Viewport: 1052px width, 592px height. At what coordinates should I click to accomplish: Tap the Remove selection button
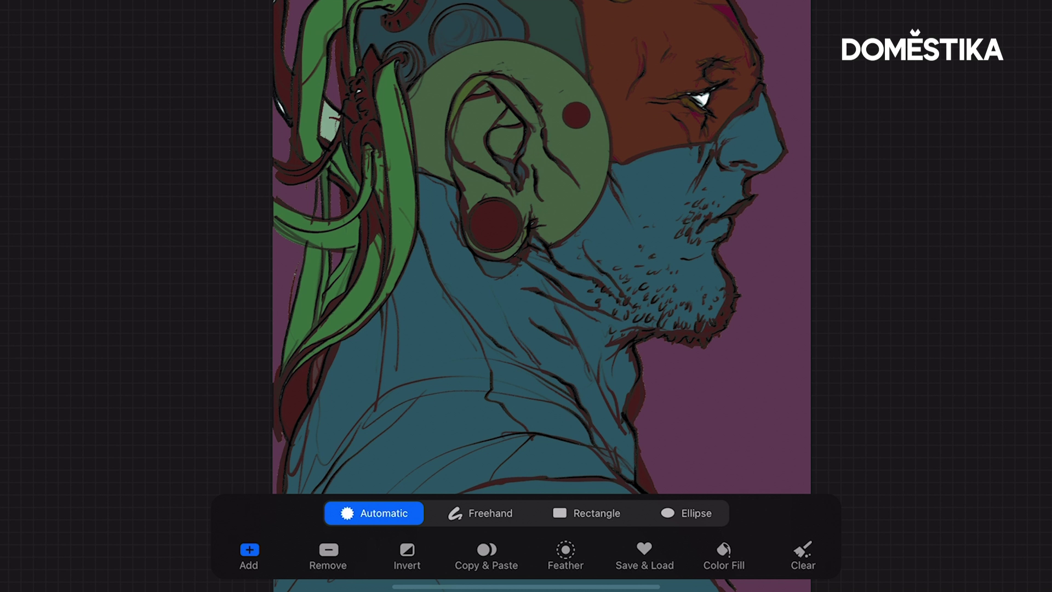pos(328,556)
